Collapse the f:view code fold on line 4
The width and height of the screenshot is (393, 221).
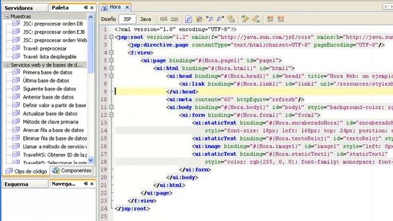pos(111,53)
